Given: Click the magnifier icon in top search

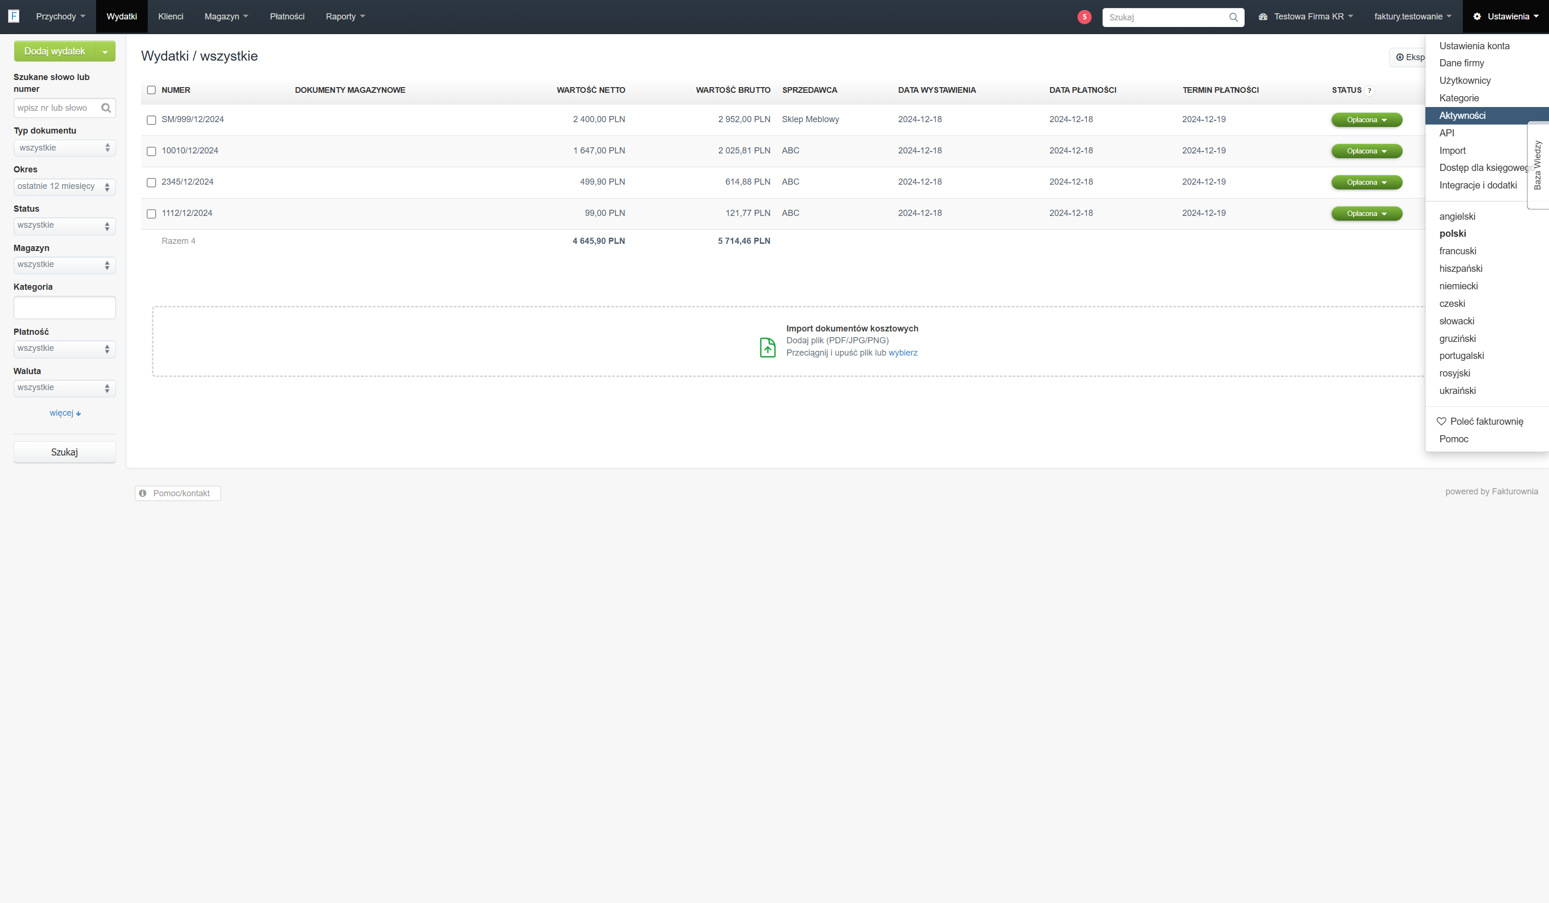Looking at the screenshot, I should point(1233,17).
